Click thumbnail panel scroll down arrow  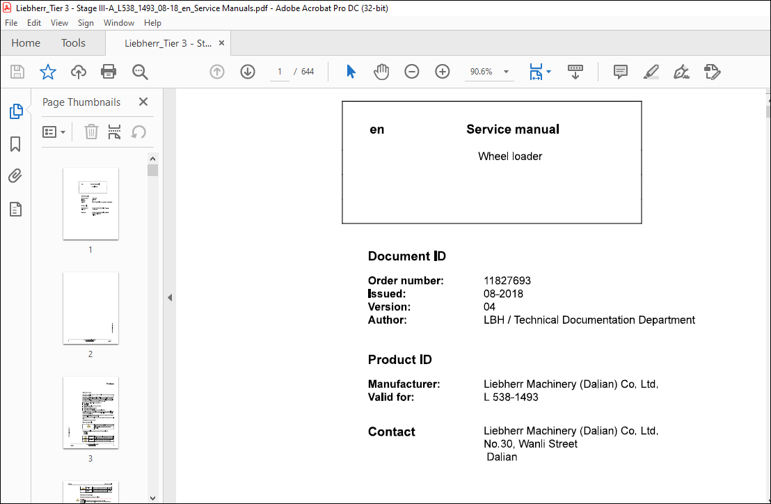[152, 498]
